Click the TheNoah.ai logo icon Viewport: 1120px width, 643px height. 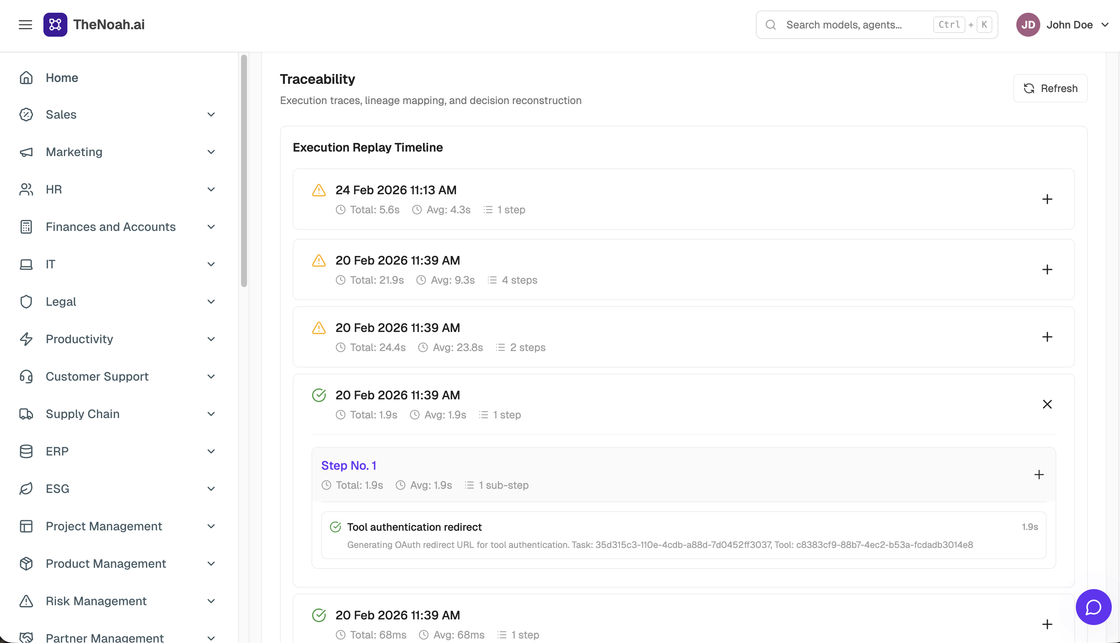[55, 25]
